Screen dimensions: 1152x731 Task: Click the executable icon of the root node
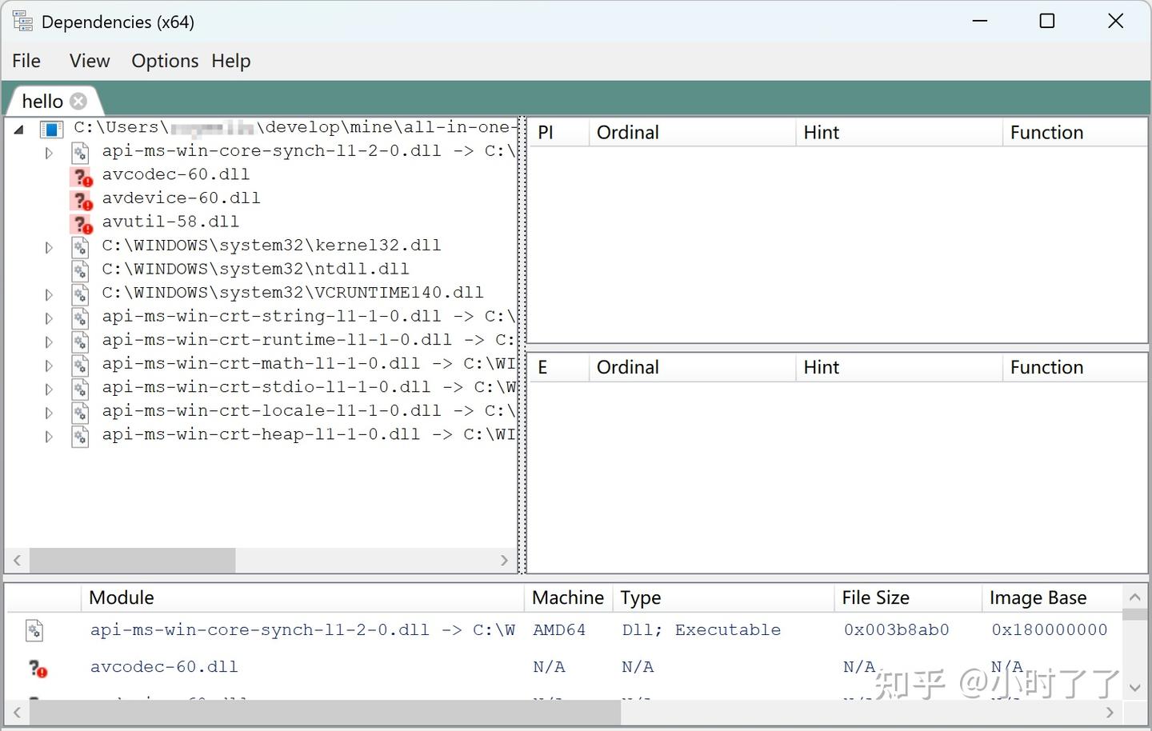51,128
